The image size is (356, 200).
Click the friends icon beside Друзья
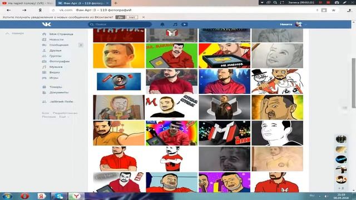[x=44, y=51]
